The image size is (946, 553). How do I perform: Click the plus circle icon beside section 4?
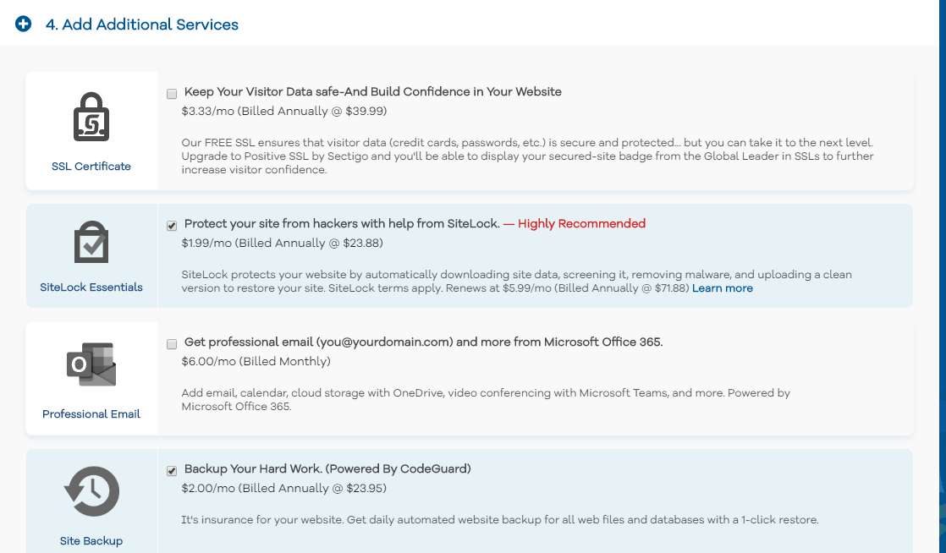pos(23,25)
